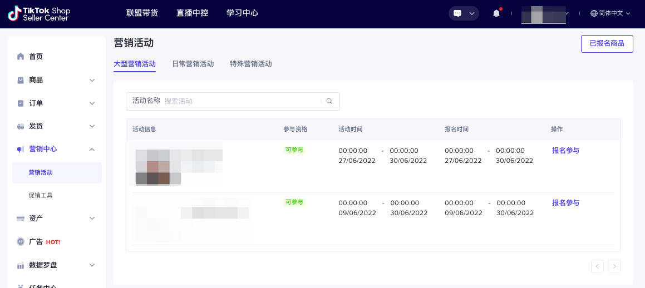
Task: Click the 订单 order list icon
Action: pyautogui.click(x=21, y=103)
